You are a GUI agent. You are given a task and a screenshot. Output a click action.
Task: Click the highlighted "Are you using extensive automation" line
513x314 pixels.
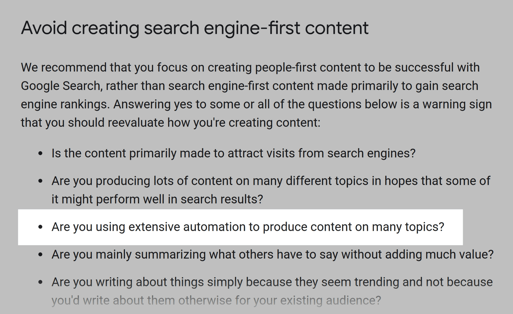[247, 227]
